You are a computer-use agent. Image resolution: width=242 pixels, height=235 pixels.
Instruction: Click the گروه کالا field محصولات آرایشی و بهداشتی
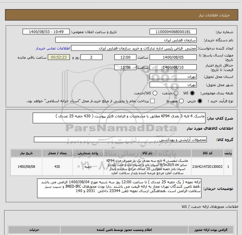[x=120, y=139]
